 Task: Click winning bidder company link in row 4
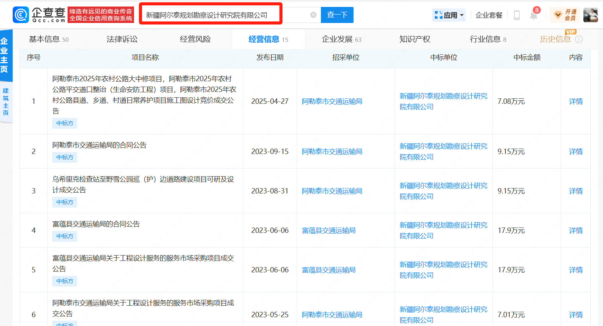pos(443,230)
